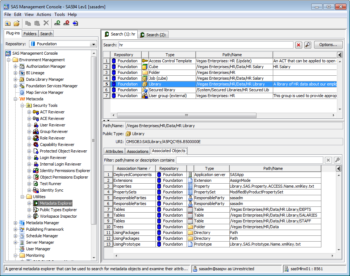This screenshot has height=276, width=350.
Task: Click the Search text field containing hr
Action: (x=206, y=45)
